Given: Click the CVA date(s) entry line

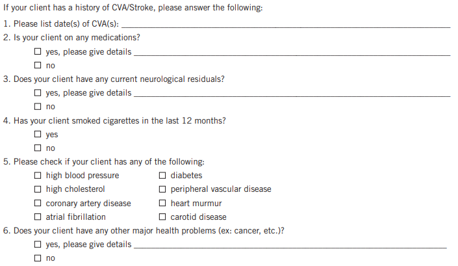Looking at the screenshot, I should [x=286, y=24].
